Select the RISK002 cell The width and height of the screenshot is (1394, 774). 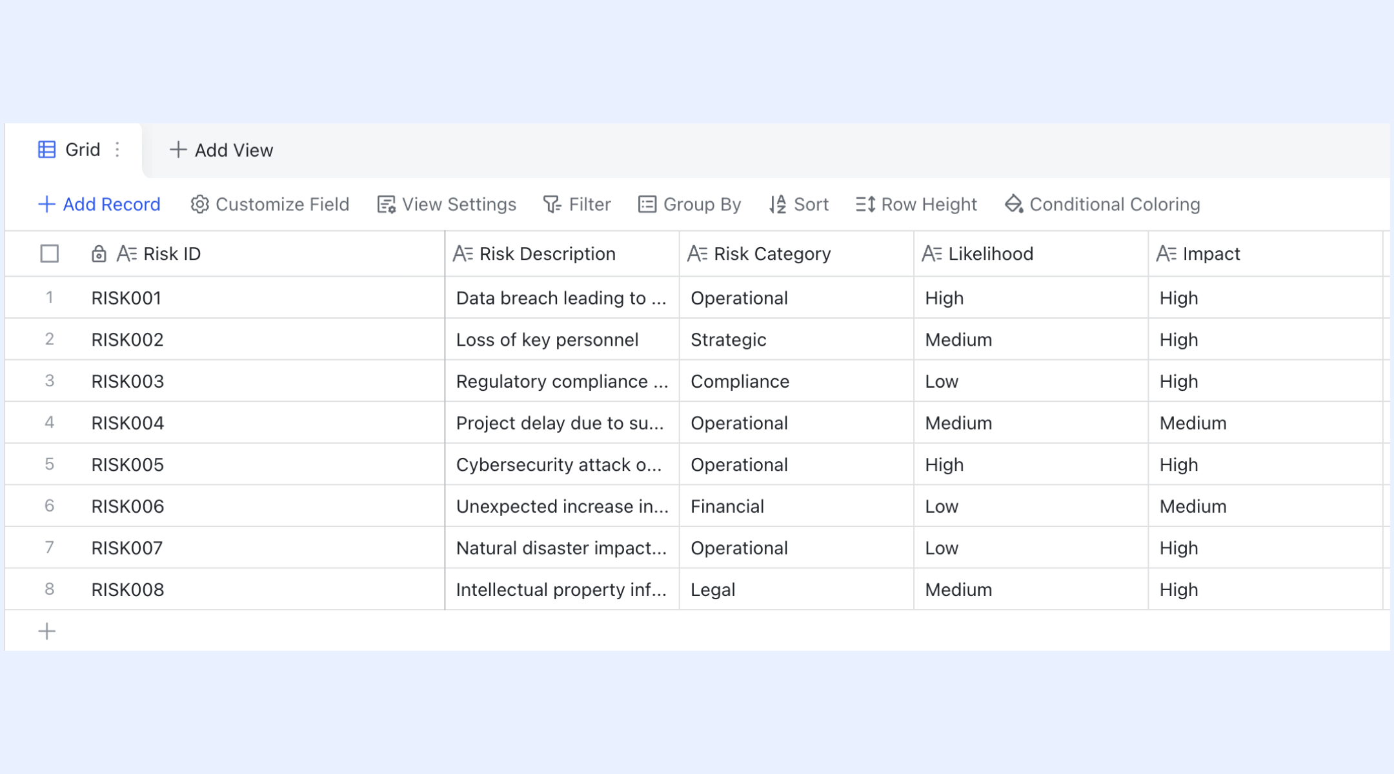(x=263, y=339)
